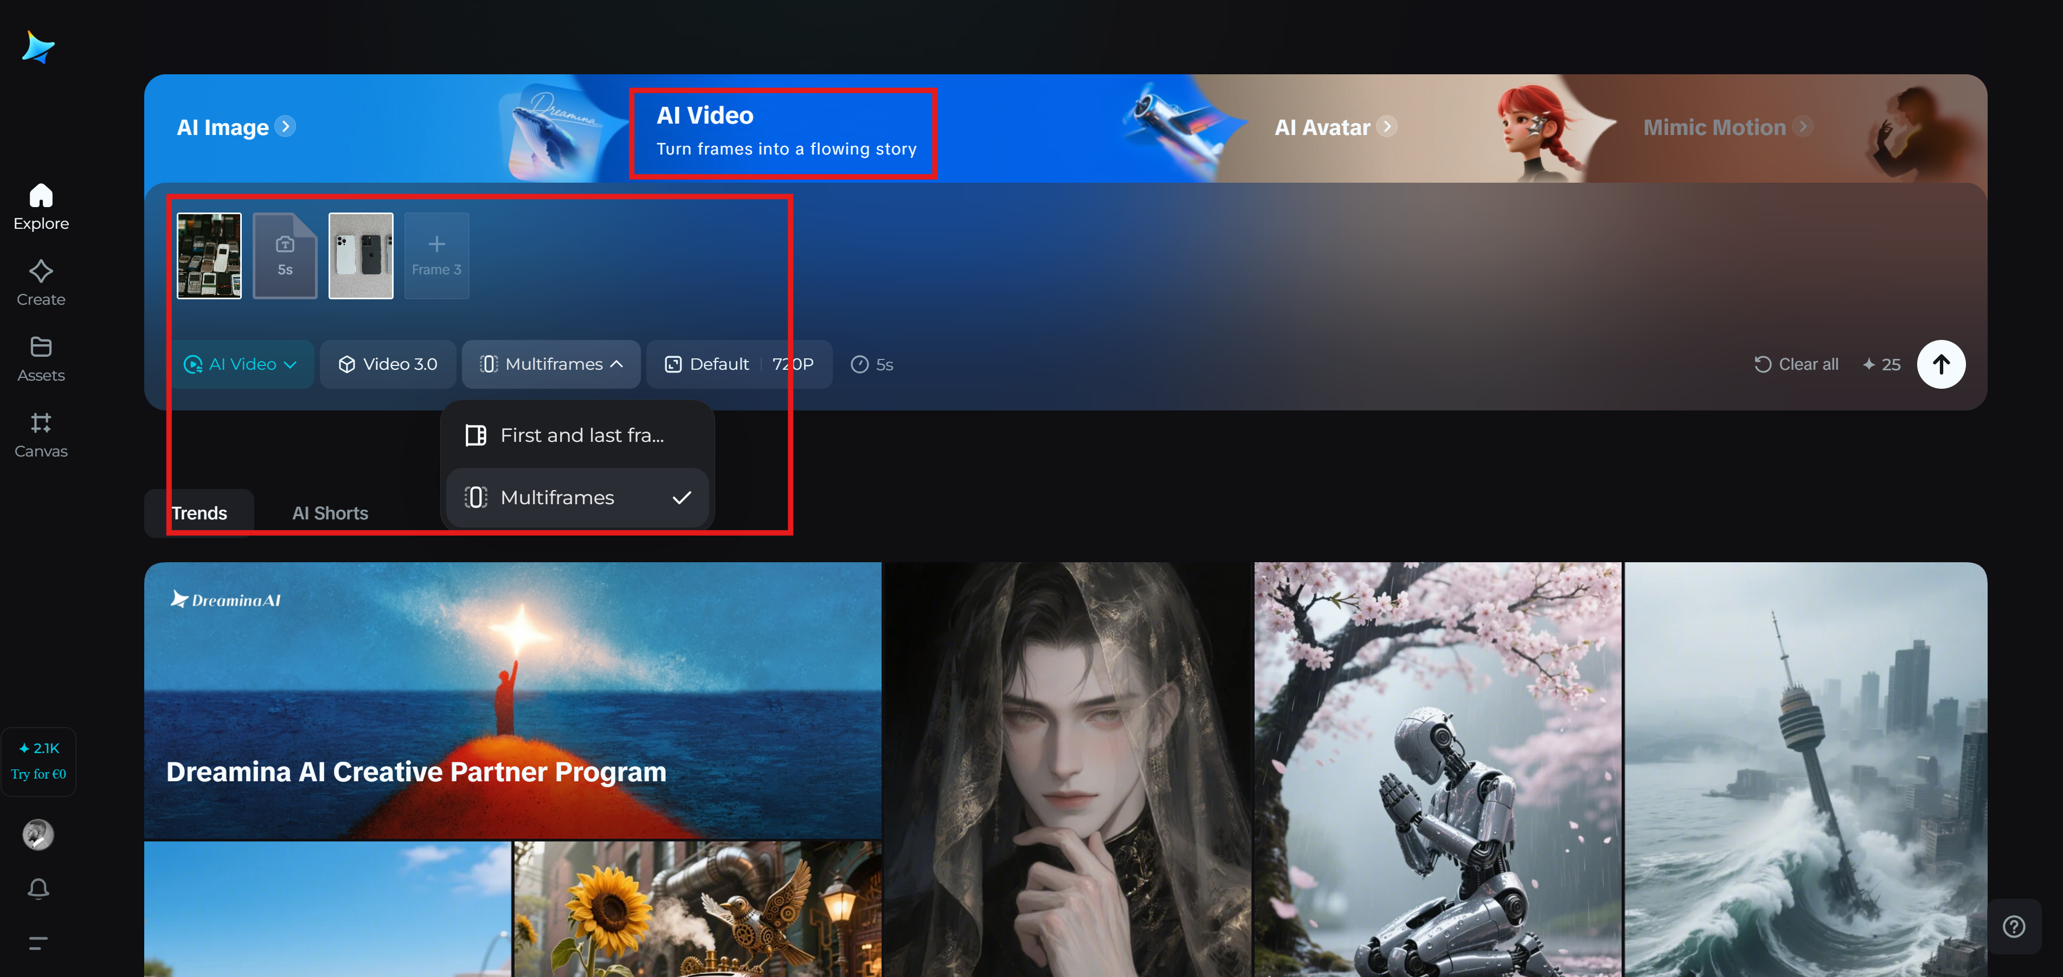
Task: Open the AI Video model dropdown
Action: [243, 364]
